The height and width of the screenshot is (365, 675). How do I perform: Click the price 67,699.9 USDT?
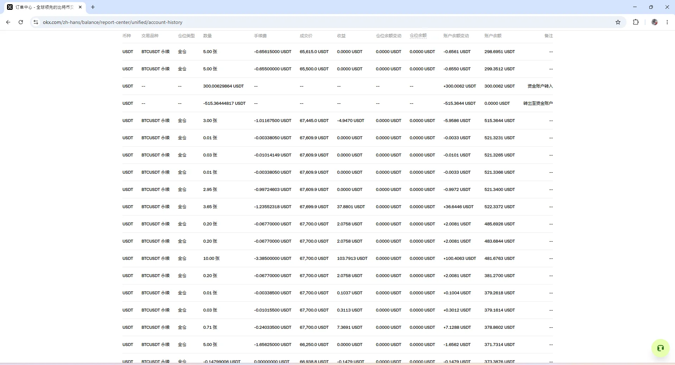coord(314,207)
